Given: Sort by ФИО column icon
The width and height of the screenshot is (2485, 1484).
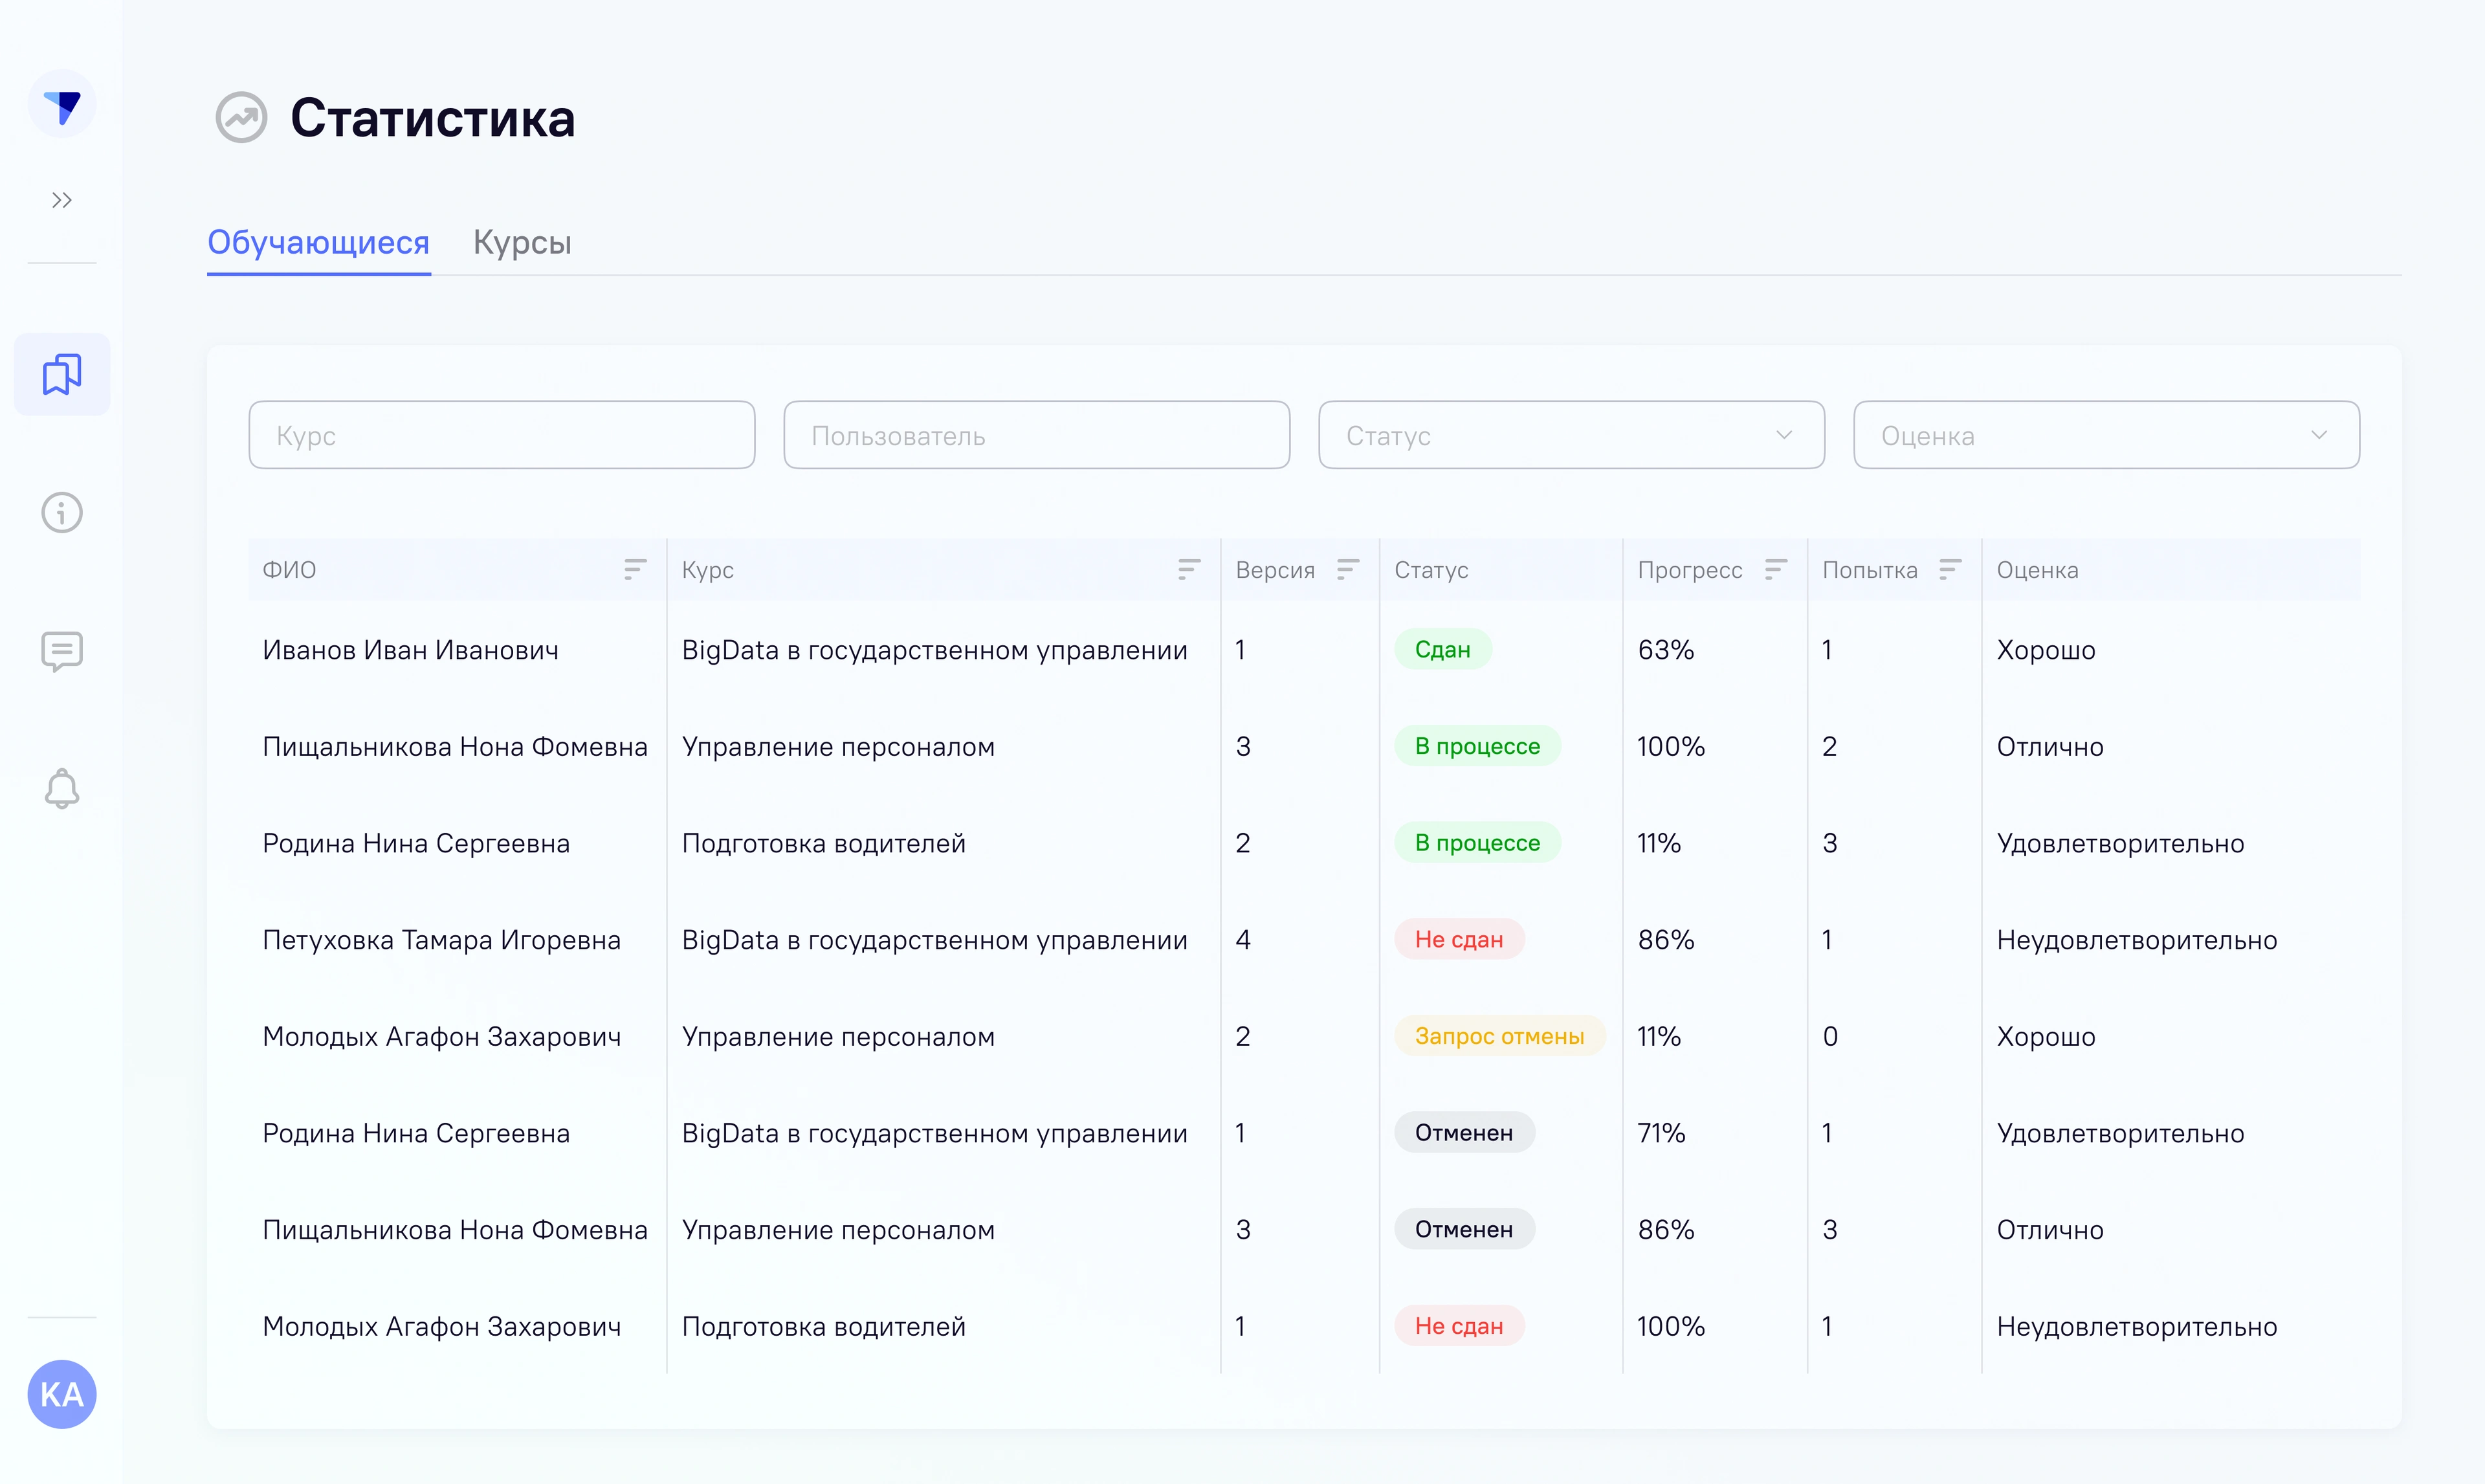Looking at the screenshot, I should [x=635, y=570].
